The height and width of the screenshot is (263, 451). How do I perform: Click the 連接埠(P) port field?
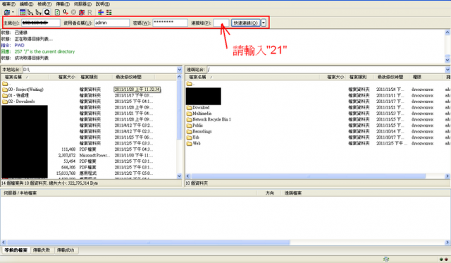click(x=221, y=23)
